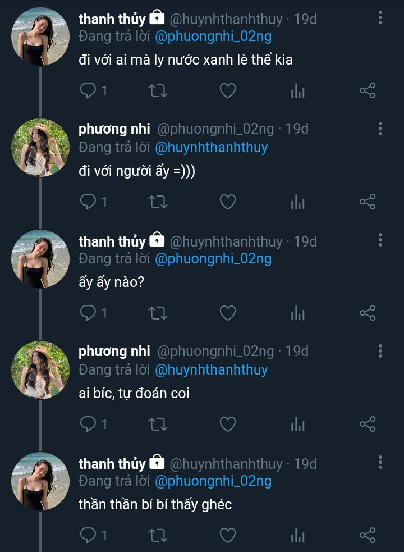The image size is (404, 552).
Task: Retweet the "đi với người ấy" reply
Action: click(158, 202)
